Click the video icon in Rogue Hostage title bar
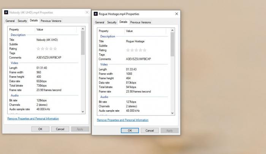Image resolution: width=266 pixels, height=154 pixels. click(x=96, y=14)
